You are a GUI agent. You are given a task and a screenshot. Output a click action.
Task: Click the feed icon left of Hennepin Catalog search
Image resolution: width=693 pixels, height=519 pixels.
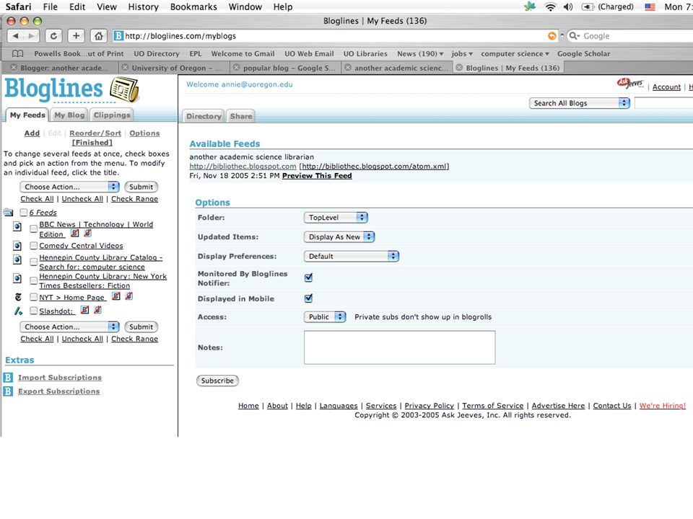17,259
